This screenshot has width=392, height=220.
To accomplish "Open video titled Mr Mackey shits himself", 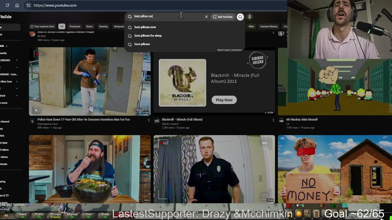I will (302, 119).
